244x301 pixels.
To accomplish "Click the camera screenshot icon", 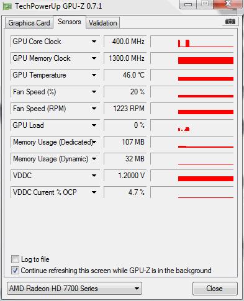I will 230,21.
